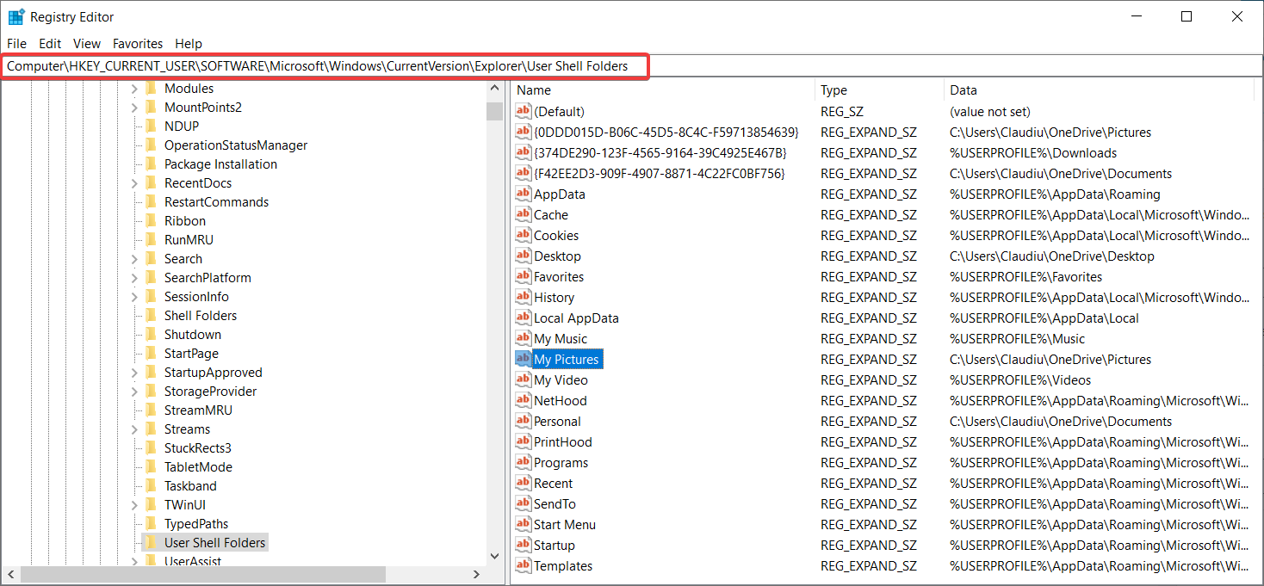
Task: Select the {374DE290-123F-4565-9164-39C4925E467B} value
Action: click(x=660, y=153)
